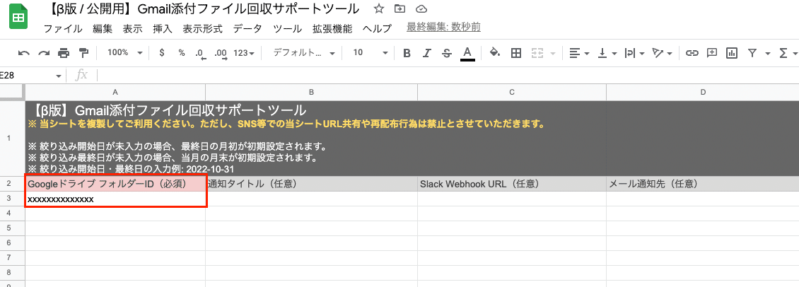Open the 編集 menu
The image size is (799, 287).
(x=103, y=28)
